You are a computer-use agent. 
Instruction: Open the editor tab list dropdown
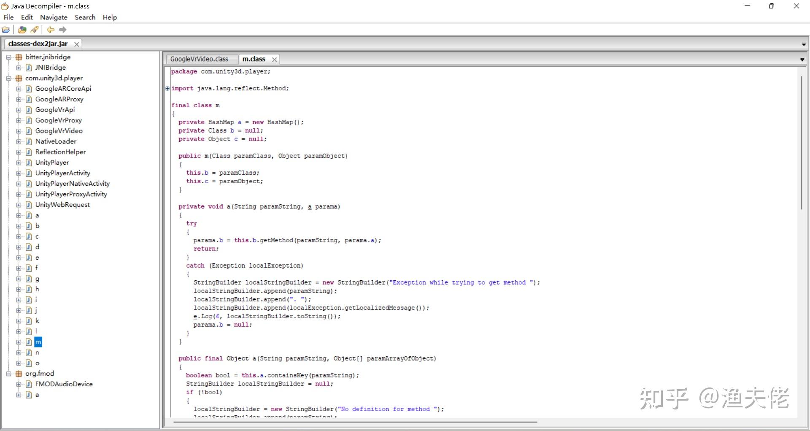(x=802, y=60)
